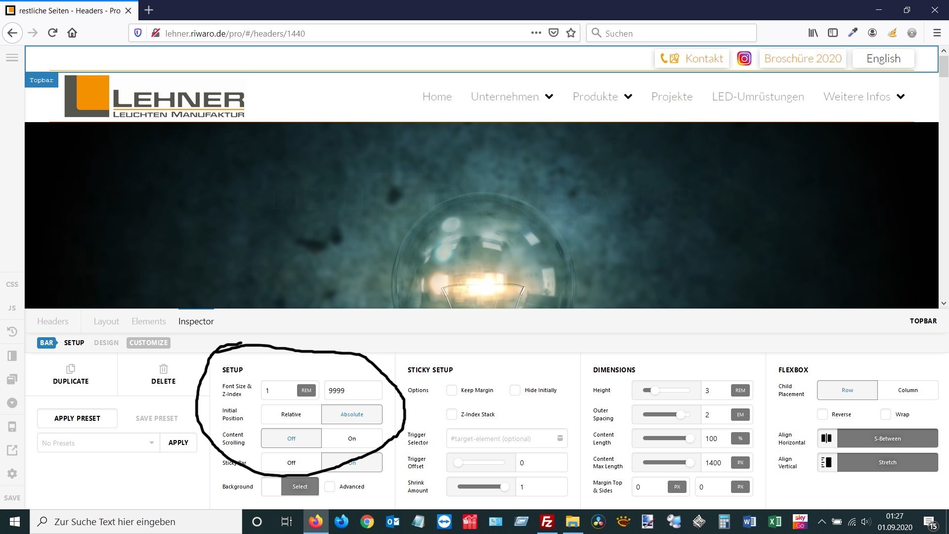Open the Firefox library icon
Viewport: 949px width, 534px height.
tap(813, 33)
